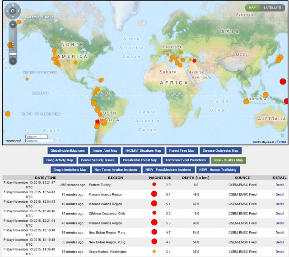Switch to Map view mode

(x=252, y=8)
